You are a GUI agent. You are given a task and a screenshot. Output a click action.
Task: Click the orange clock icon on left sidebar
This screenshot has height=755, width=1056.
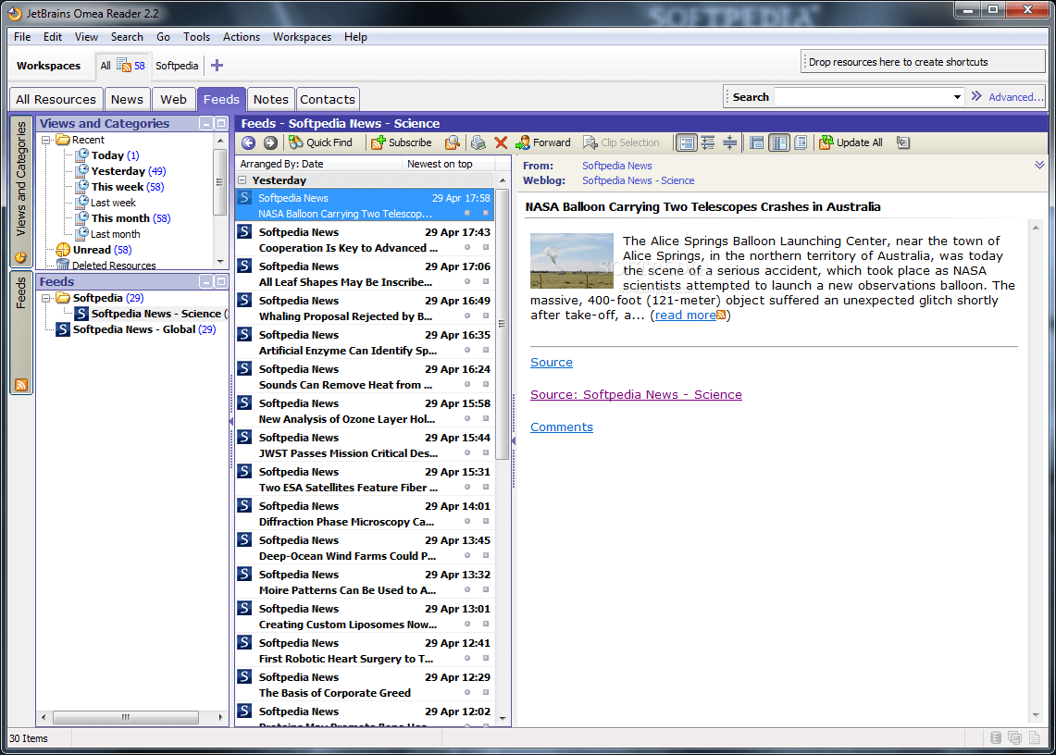(x=21, y=257)
